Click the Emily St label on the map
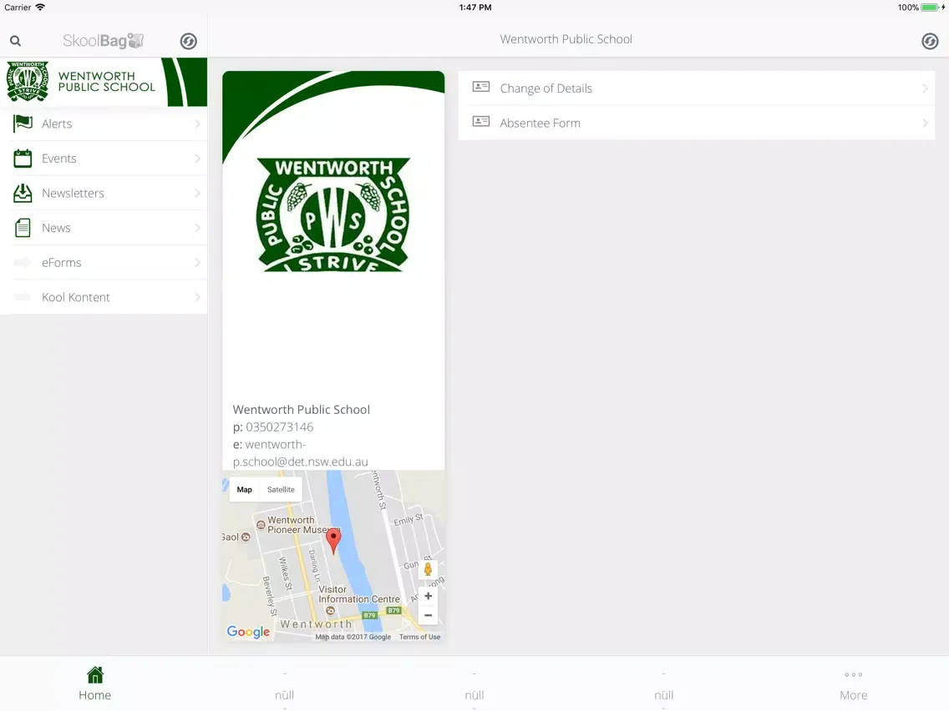Image resolution: width=949 pixels, height=711 pixels. (x=409, y=519)
